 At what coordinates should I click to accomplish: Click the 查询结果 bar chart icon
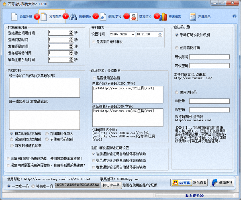pos(163,17)
